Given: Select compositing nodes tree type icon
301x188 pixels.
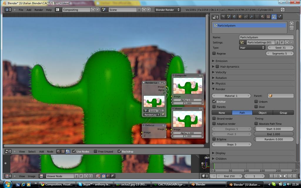Looking at the screenshot, I should tap(68, 151).
